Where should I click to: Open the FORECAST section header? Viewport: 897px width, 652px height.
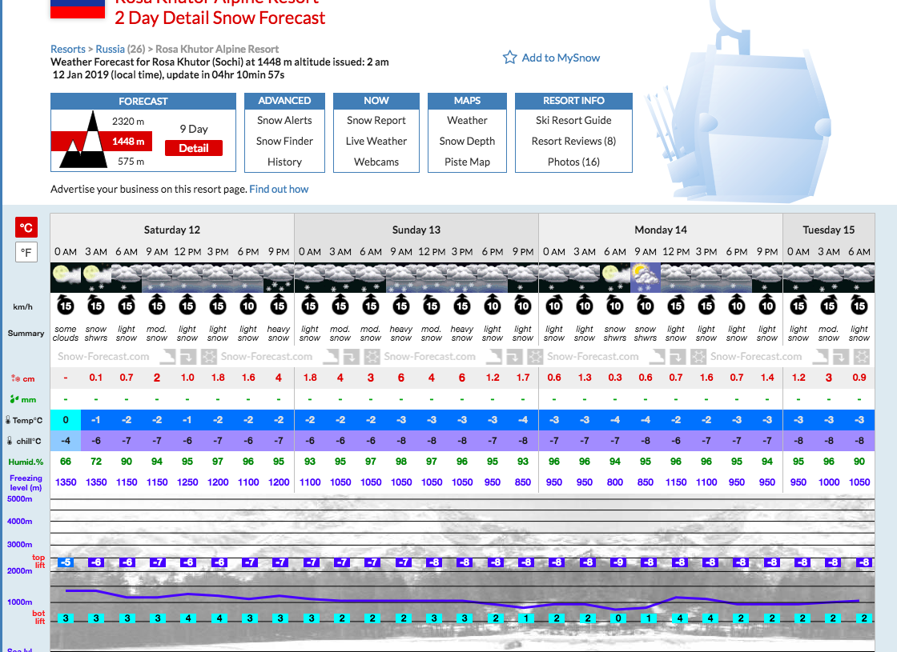pyautogui.click(x=143, y=101)
